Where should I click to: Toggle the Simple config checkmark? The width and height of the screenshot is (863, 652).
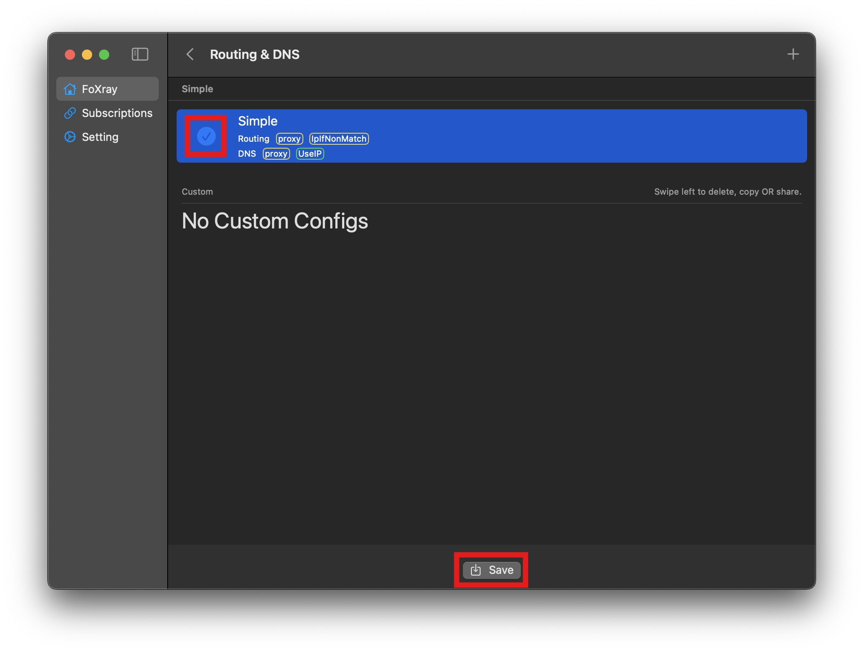tap(206, 136)
